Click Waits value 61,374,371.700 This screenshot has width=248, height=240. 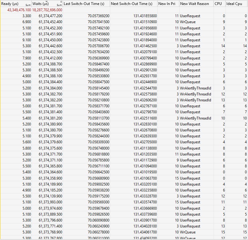tap(51, 154)
